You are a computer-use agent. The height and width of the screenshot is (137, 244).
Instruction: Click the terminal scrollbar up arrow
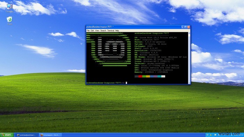point(189,33)
